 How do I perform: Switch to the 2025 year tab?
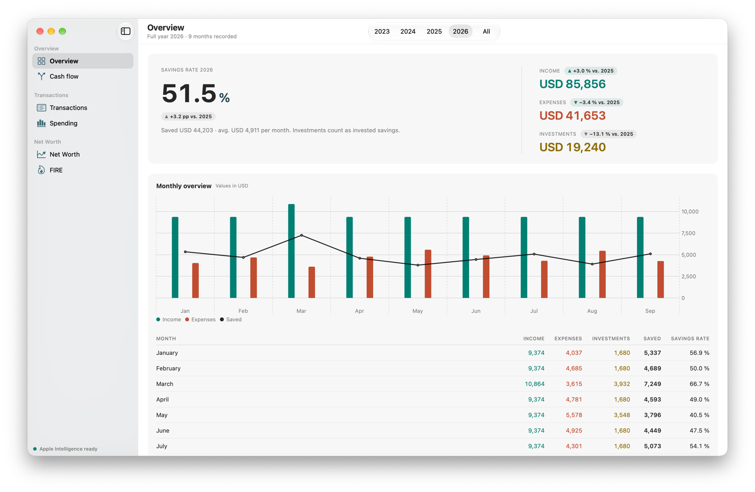pyautogui.click(x=434, y=32)
